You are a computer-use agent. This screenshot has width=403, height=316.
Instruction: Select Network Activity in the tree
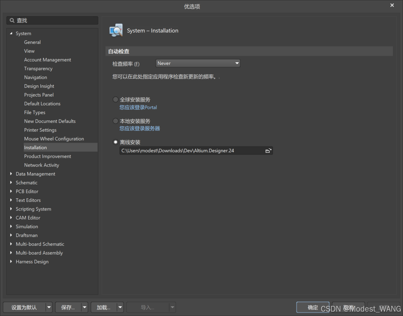pyautogui.click(x=42, y=165)
